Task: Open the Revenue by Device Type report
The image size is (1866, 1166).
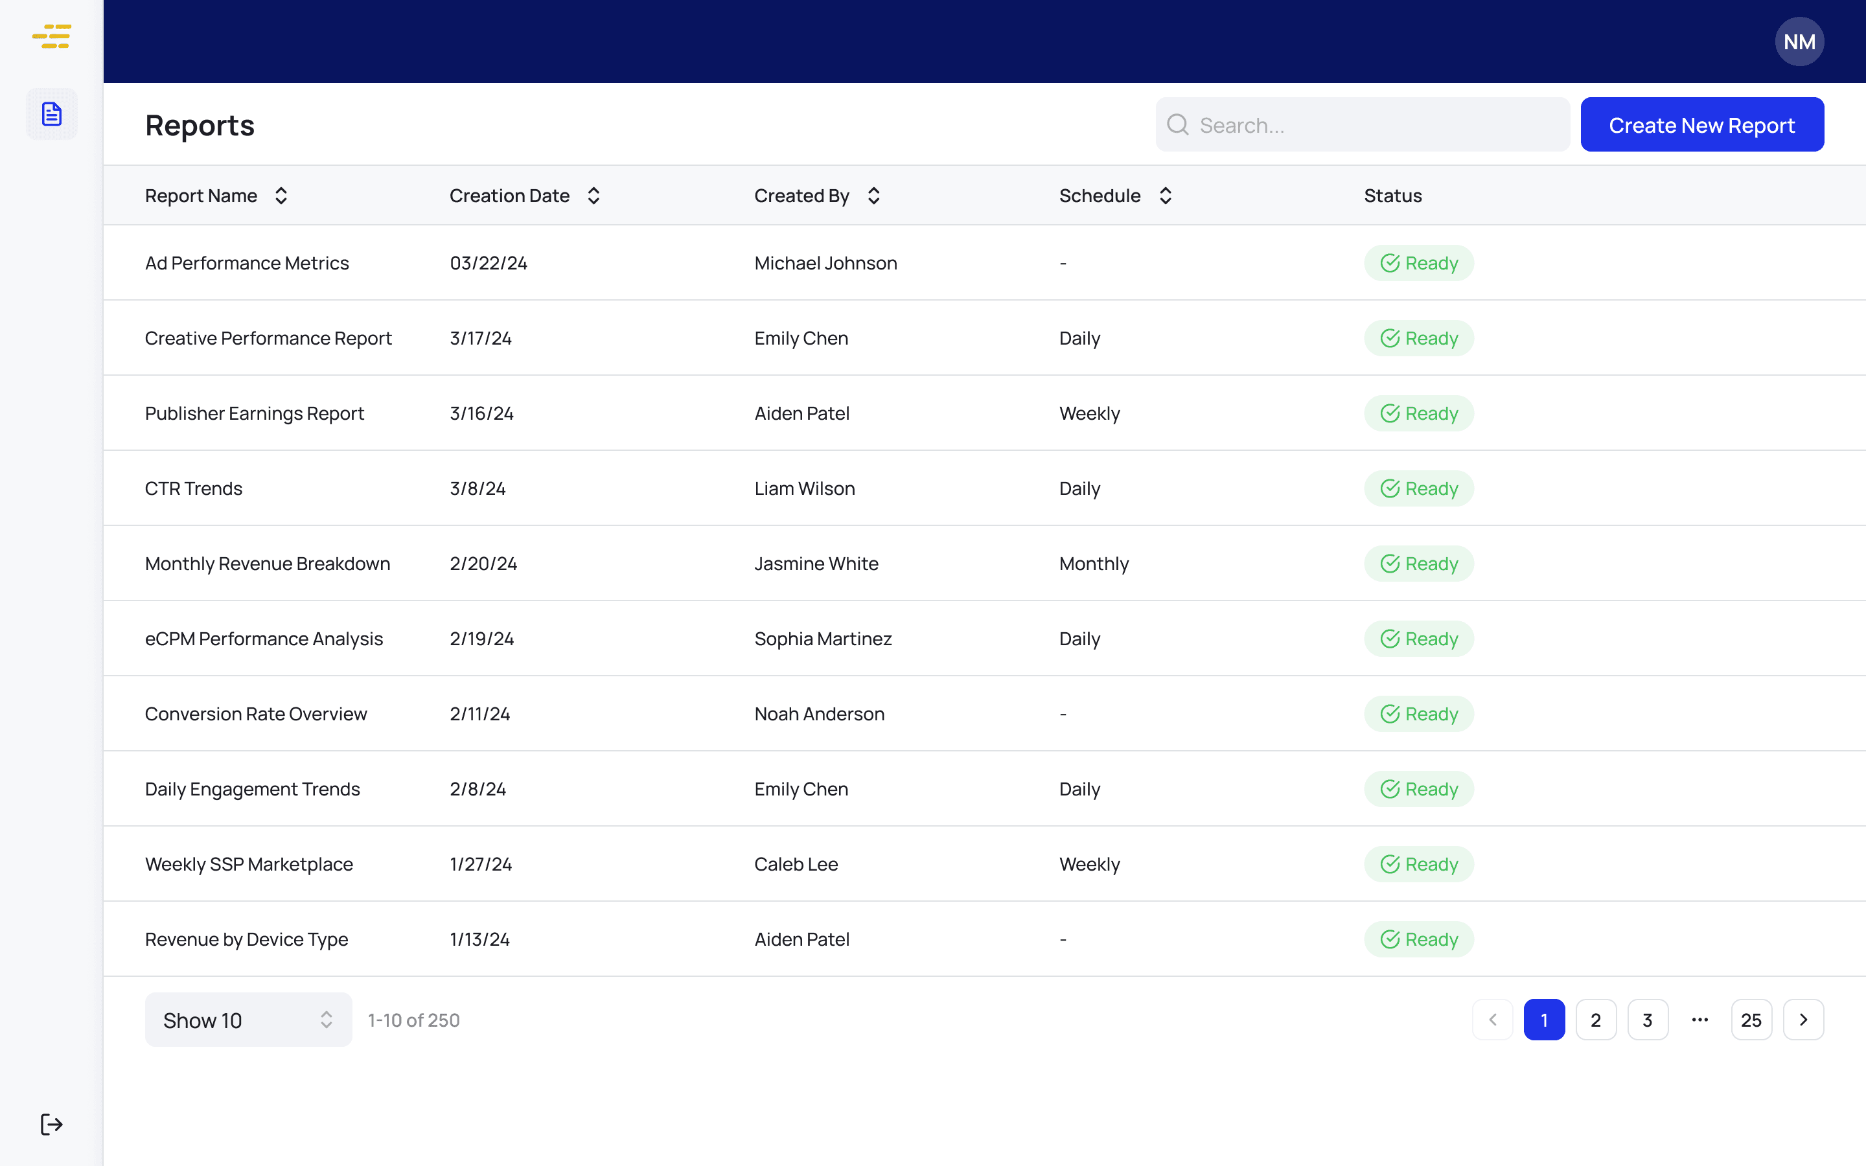Action: (x=247, y=939)
